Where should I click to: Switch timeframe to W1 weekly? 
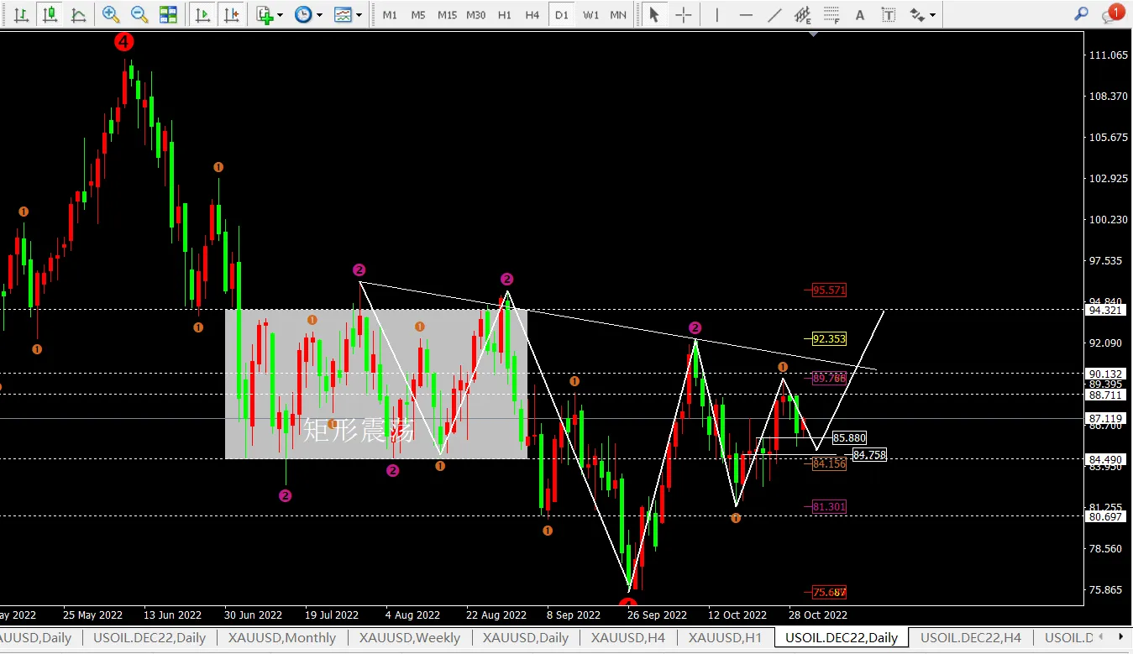(x=591, y=15)
